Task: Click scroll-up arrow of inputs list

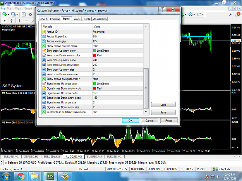Action: tap(146, 27)
